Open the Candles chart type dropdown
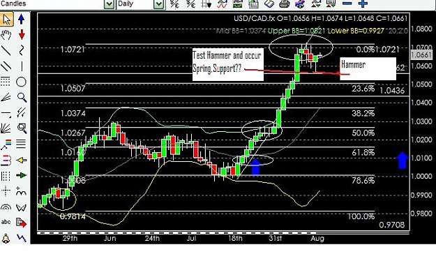436x261 pixels. pyautogui.click(x=109, y=4)
